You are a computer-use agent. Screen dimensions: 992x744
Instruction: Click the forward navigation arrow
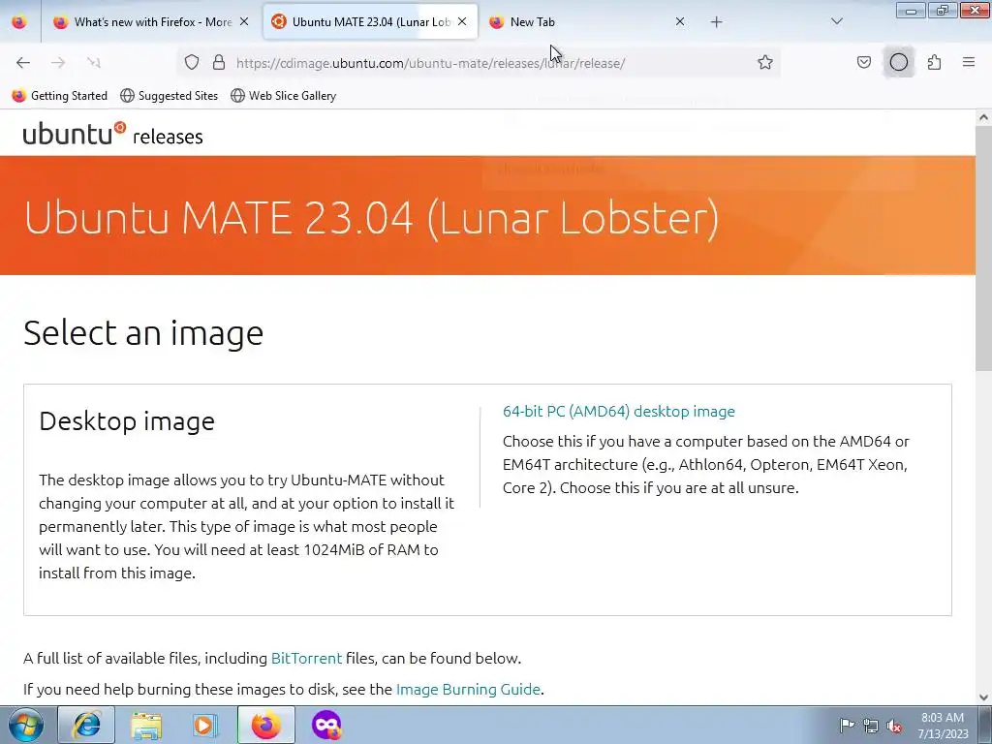coord(58,63)
